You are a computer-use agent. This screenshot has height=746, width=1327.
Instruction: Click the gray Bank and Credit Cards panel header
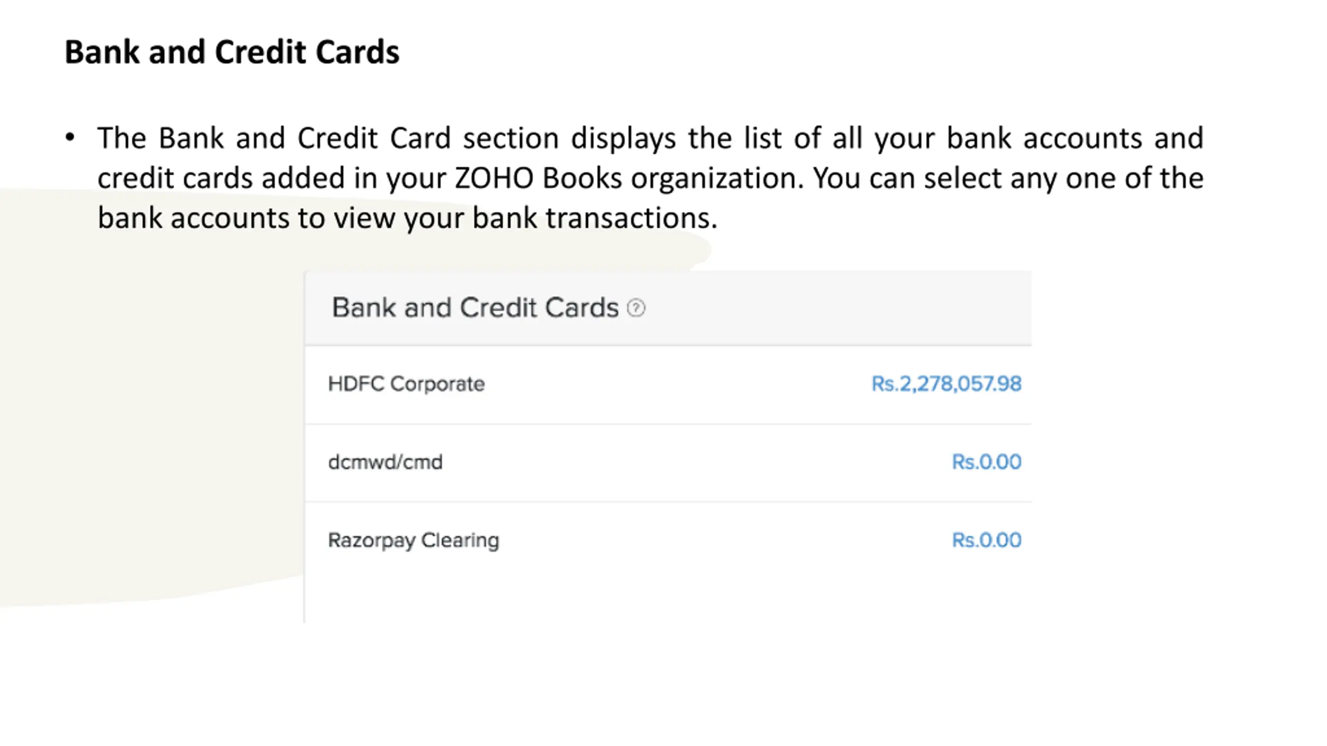(x=668, y=308)
